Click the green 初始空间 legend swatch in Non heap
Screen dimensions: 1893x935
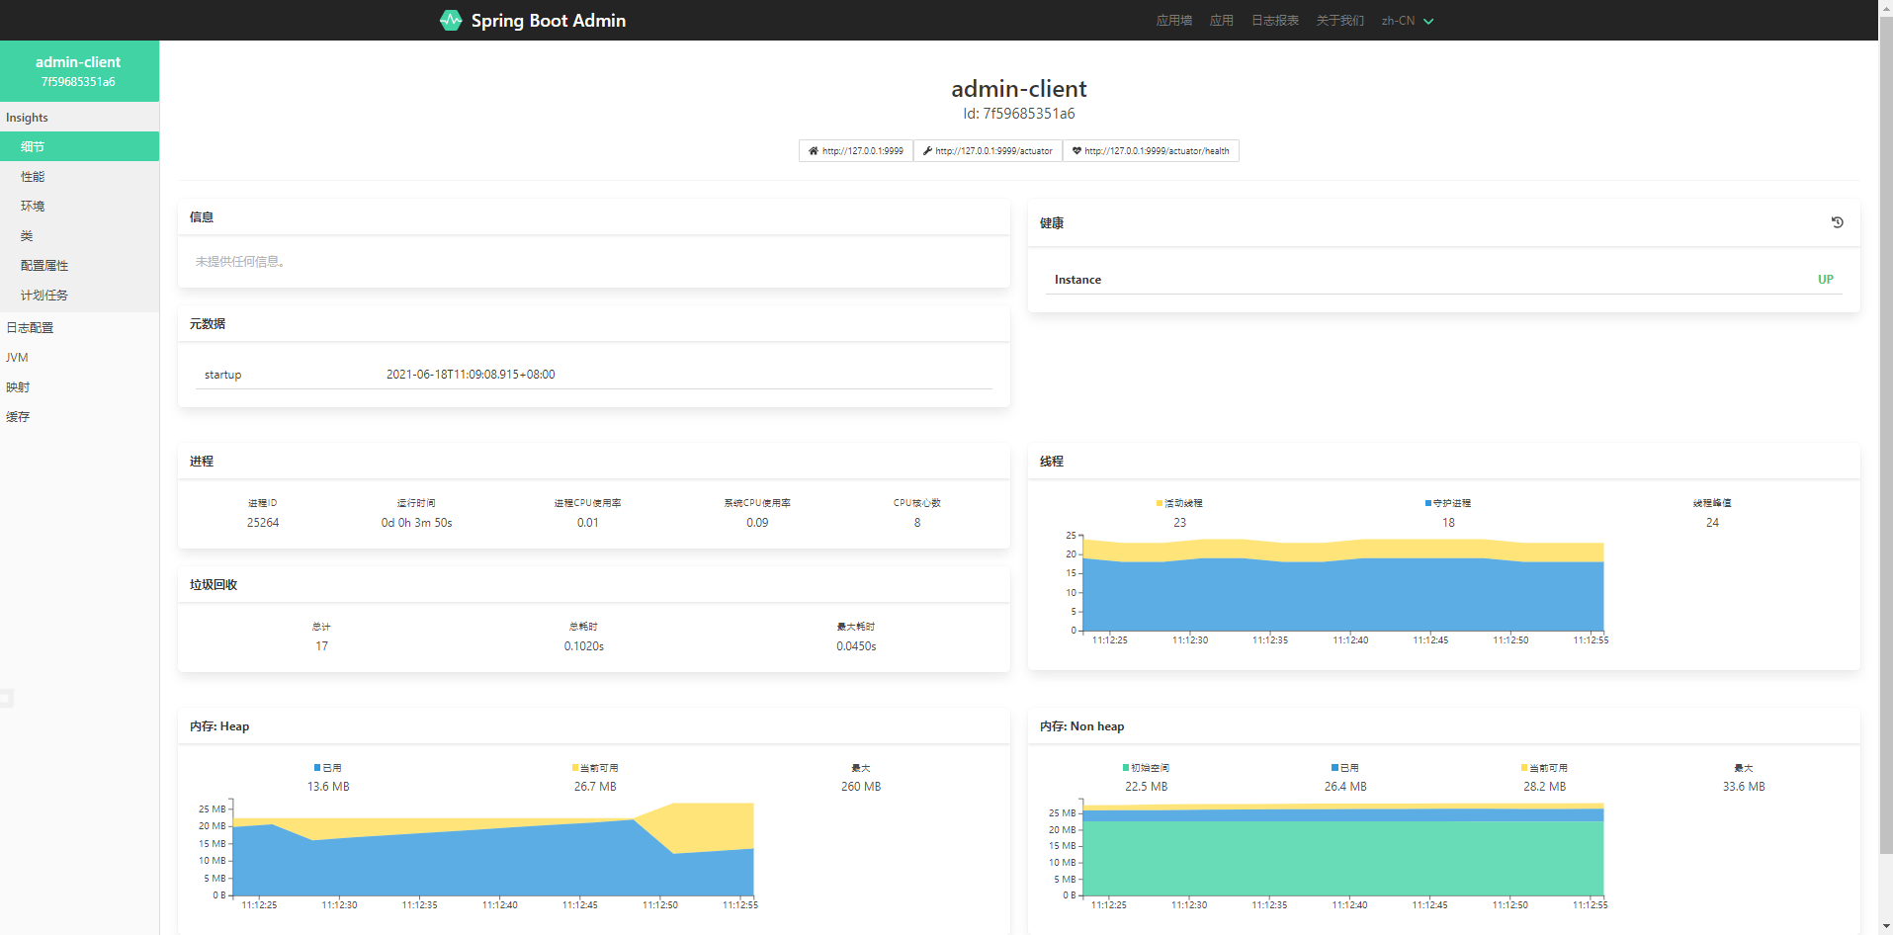pyautogui.click(x=1126, y=767)
